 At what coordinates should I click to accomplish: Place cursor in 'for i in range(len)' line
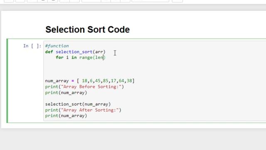coord(81,57)
